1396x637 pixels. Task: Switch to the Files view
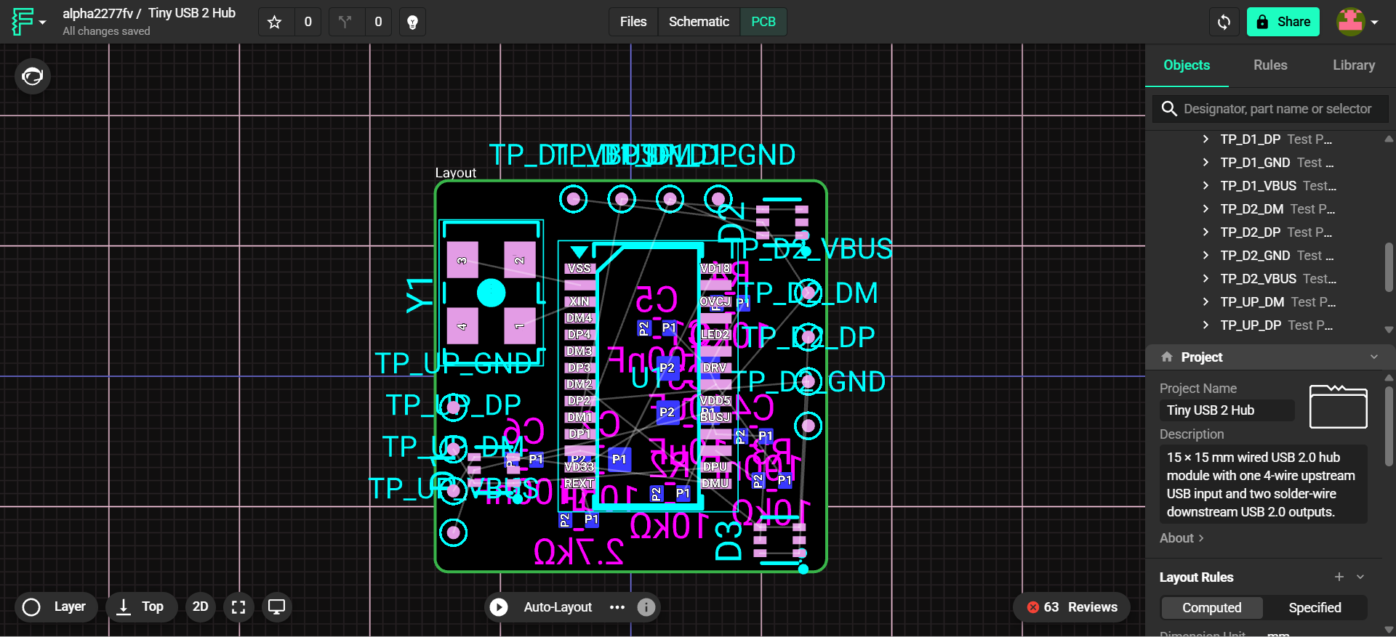tap(633, 22)
